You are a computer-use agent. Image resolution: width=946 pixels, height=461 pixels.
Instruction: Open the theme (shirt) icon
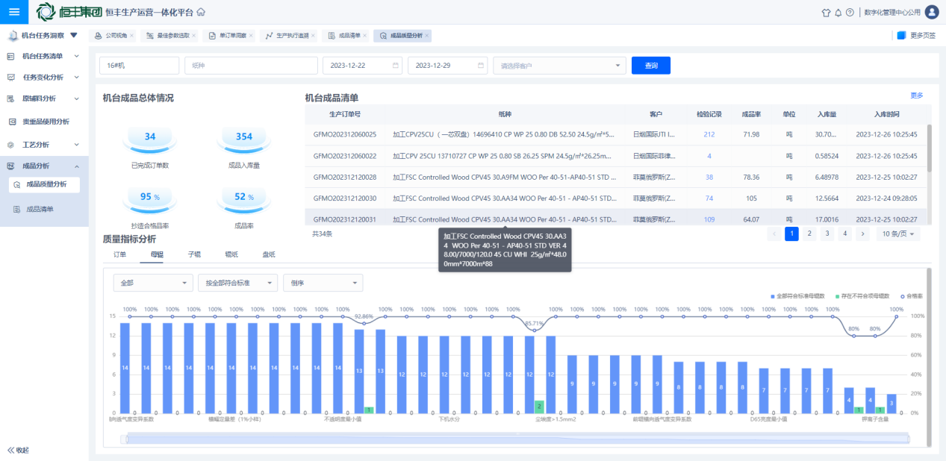pyautogui.click(x=826, y=13)
